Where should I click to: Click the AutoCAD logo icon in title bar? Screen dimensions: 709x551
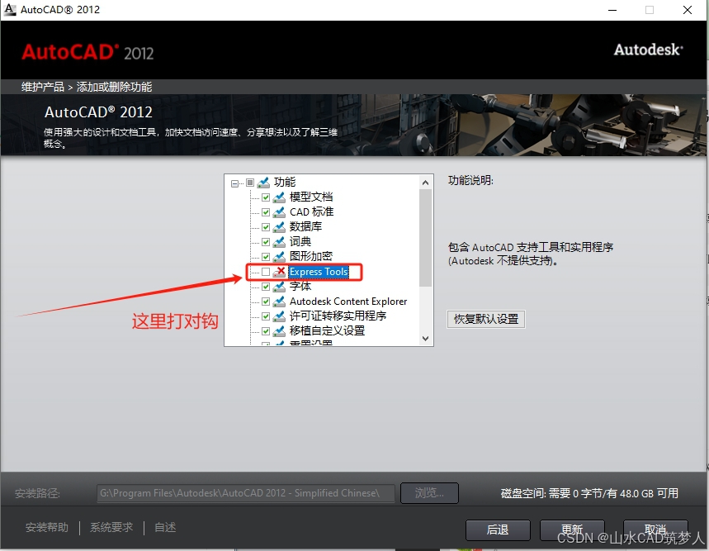[10, 10]
